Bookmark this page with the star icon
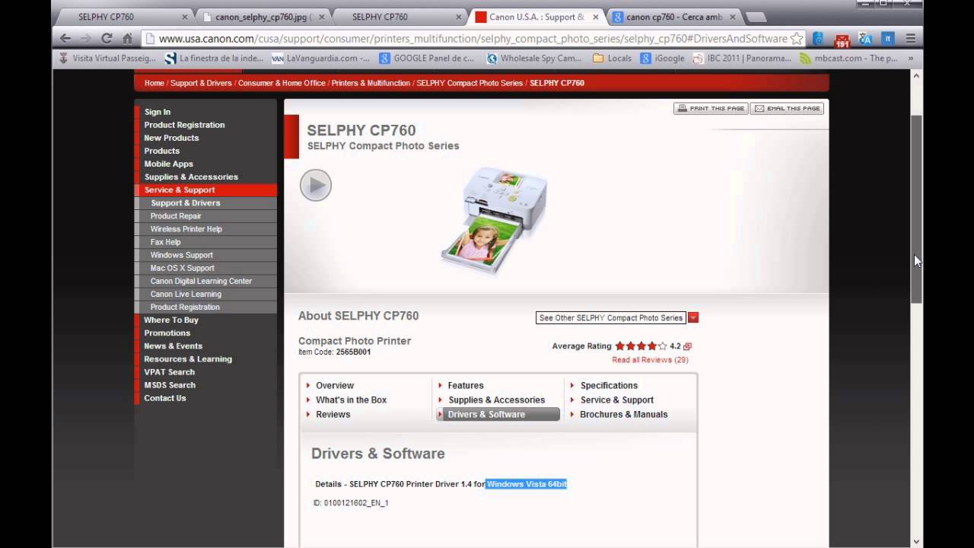The width and height of the screenshot is (974, 548). [x=797, y=38]
